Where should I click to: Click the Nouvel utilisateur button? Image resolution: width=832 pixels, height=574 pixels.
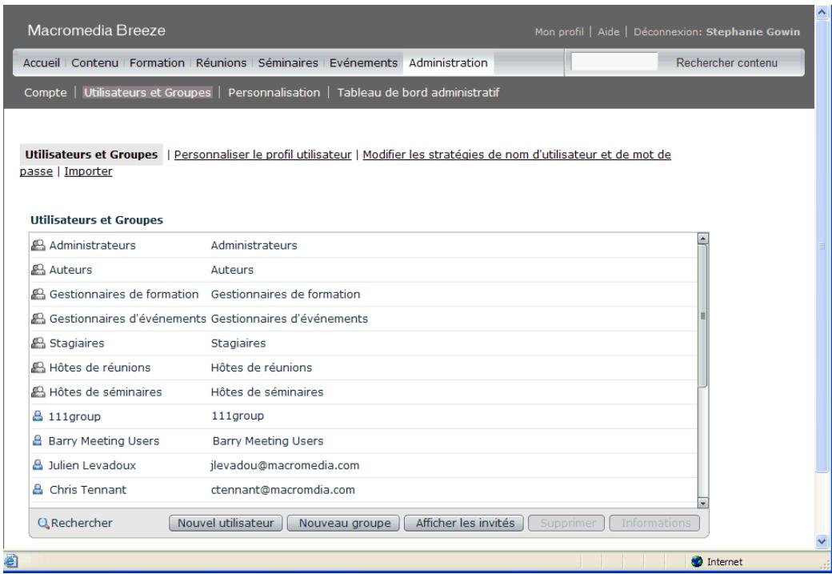[x=226, y=523]
